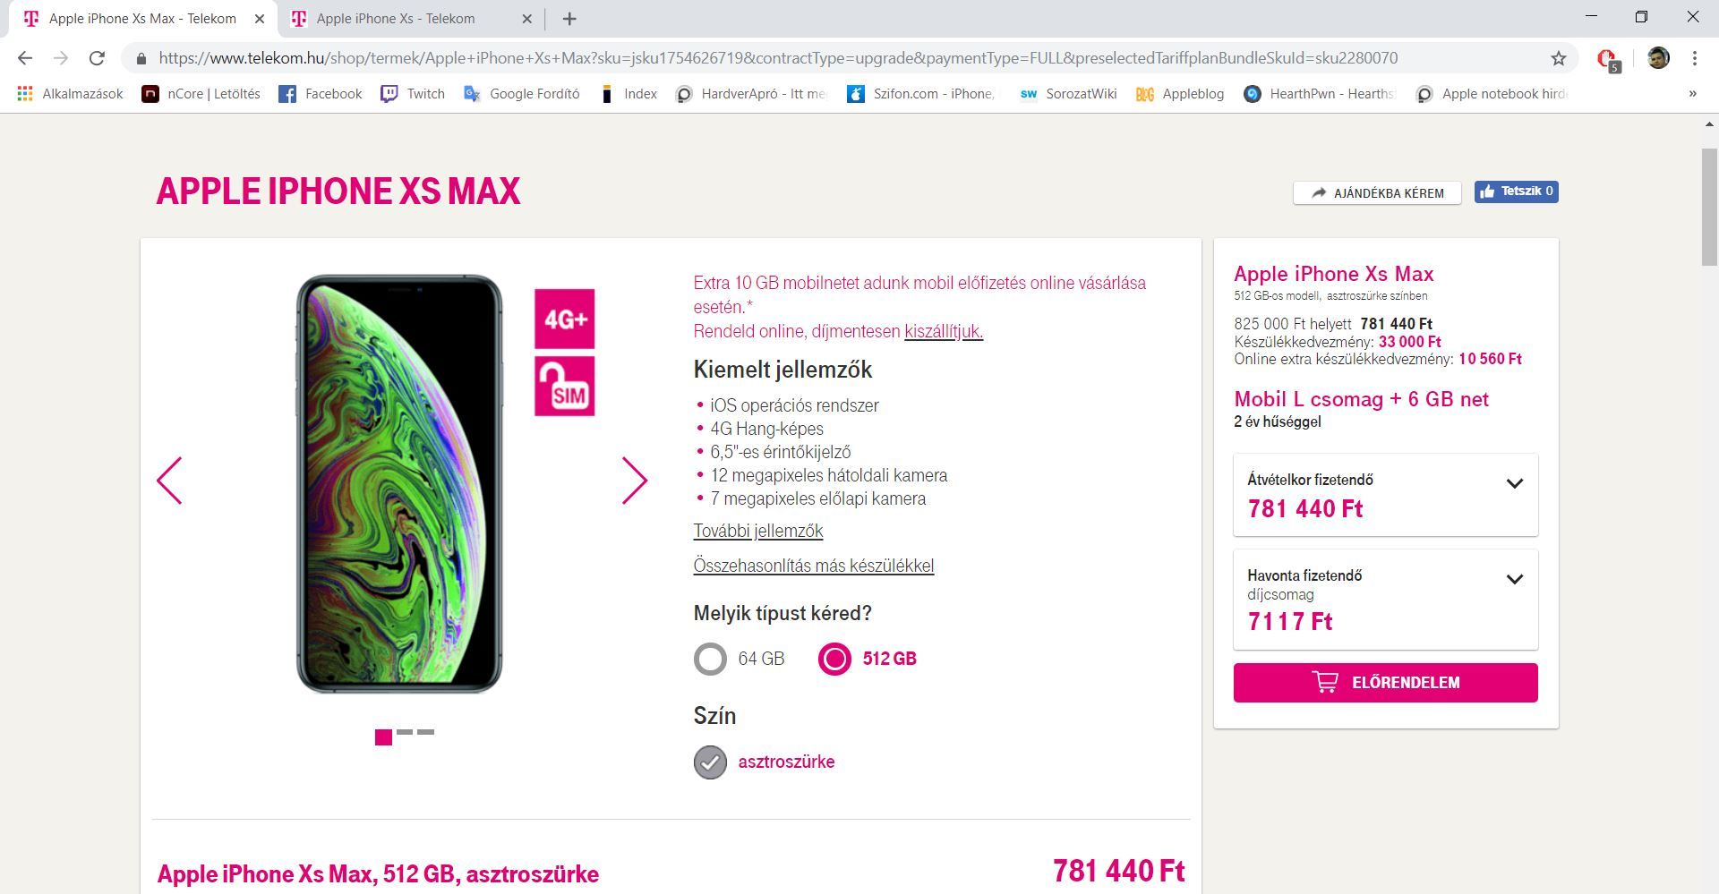Jump to the second image slide indicator
1719x894 pixels.
point(405,732)
